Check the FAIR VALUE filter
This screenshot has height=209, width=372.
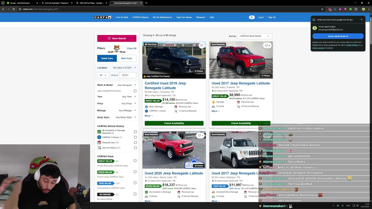click(135, 183)
